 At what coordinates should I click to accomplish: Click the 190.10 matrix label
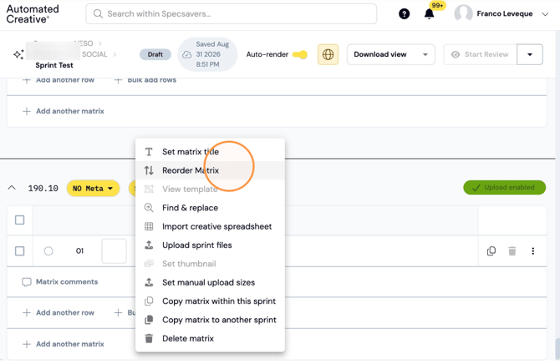click(x=43, y=188)
